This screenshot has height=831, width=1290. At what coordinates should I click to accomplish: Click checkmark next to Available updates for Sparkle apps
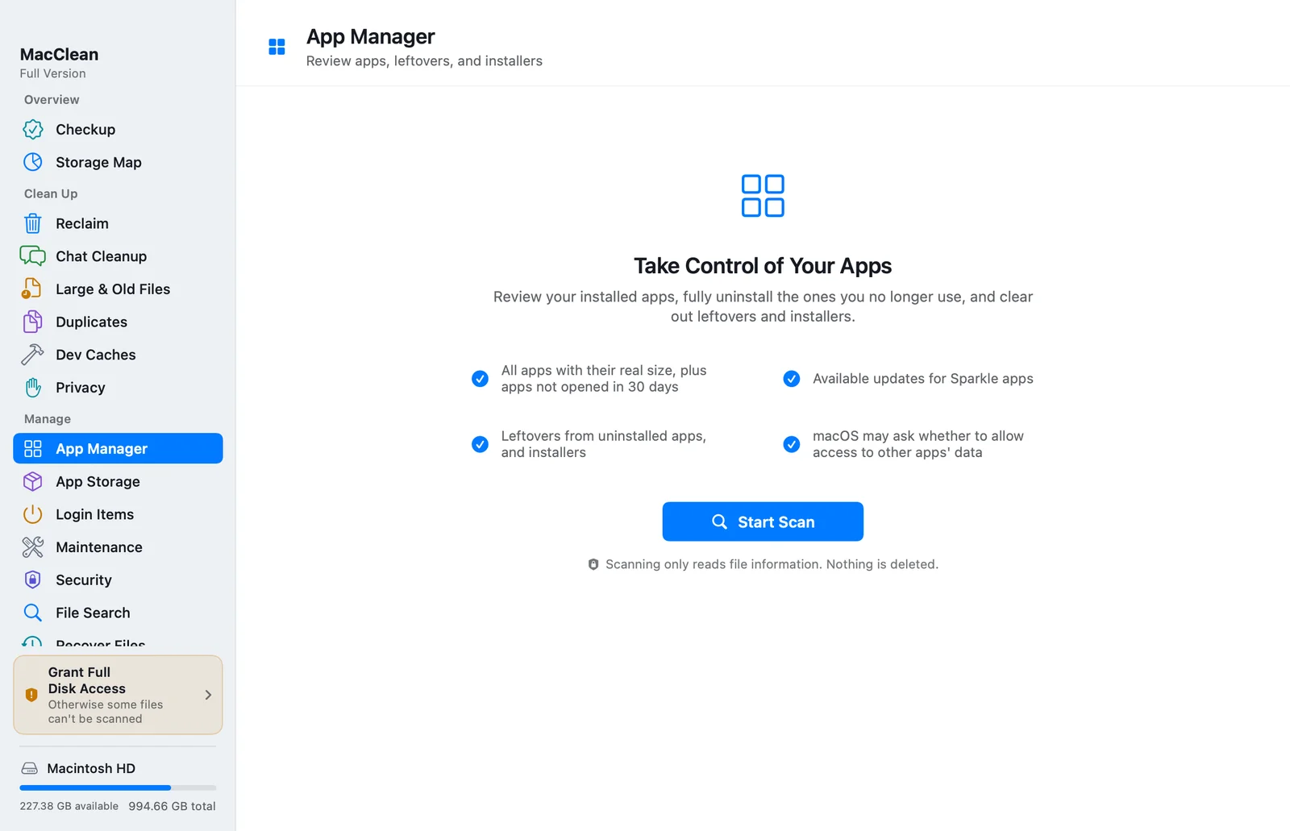point(792,379)
